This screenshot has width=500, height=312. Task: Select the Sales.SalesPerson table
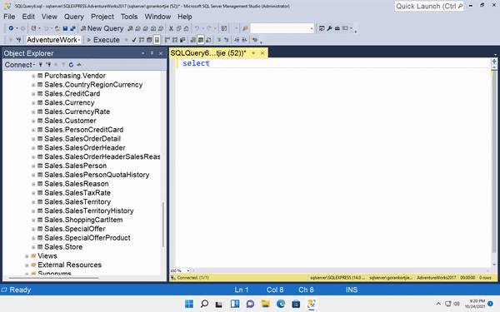click(75, 166)
